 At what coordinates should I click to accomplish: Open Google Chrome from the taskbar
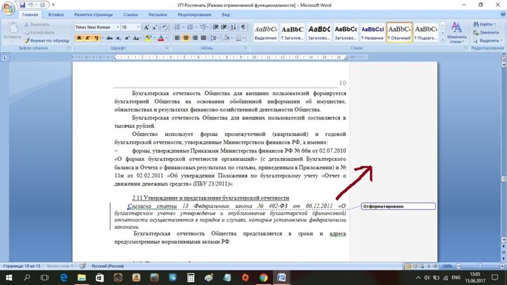[x=263, y=277]
